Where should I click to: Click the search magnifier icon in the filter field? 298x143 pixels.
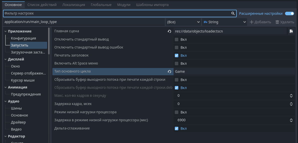[233, 13]
